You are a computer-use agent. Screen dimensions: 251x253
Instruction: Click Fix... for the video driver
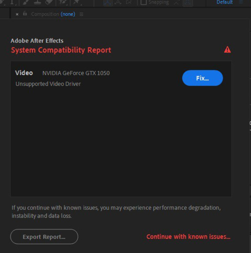[x=202, y=78]
